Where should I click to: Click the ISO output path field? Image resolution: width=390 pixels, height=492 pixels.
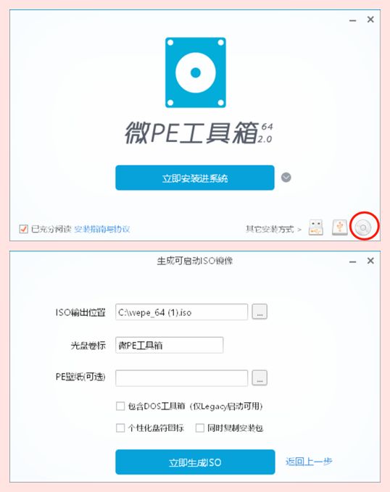tap(181, 312)
